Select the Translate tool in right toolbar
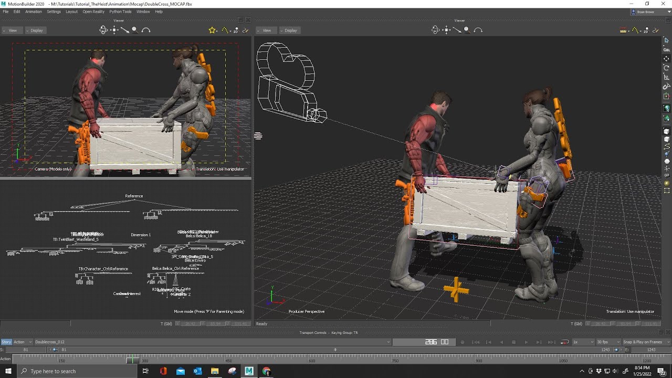The width and height of the screenshot is (672, 378). click(667, 58)
